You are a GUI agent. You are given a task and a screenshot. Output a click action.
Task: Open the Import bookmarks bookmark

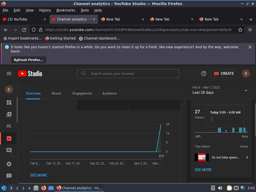(22, 38)
